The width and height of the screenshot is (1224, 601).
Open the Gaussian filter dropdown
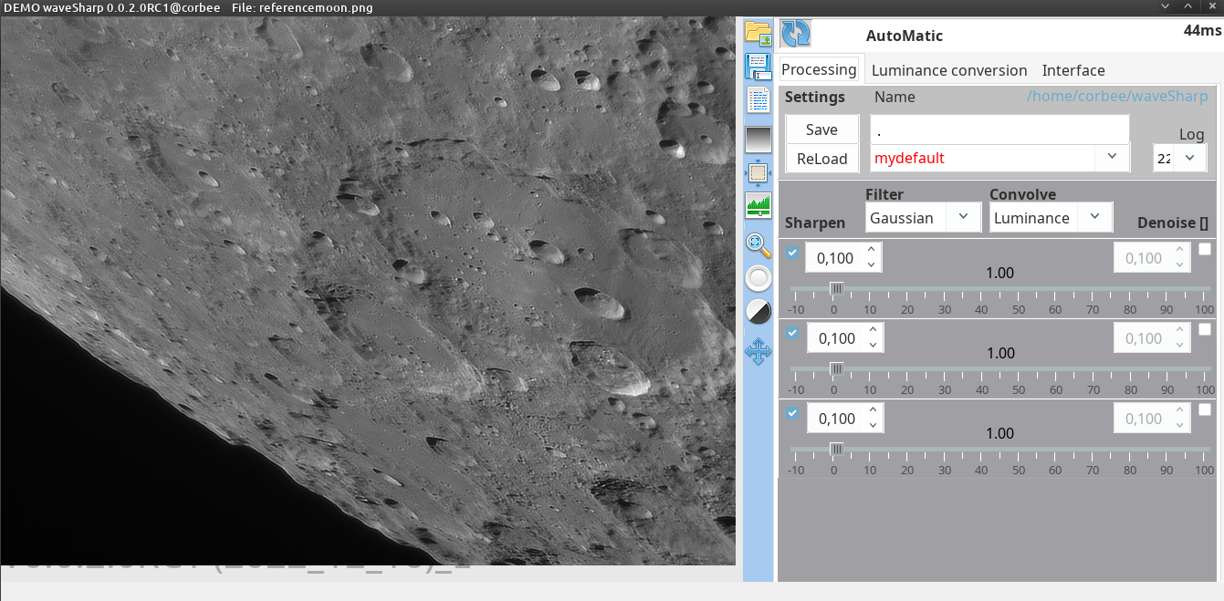[x=923, y=218]
